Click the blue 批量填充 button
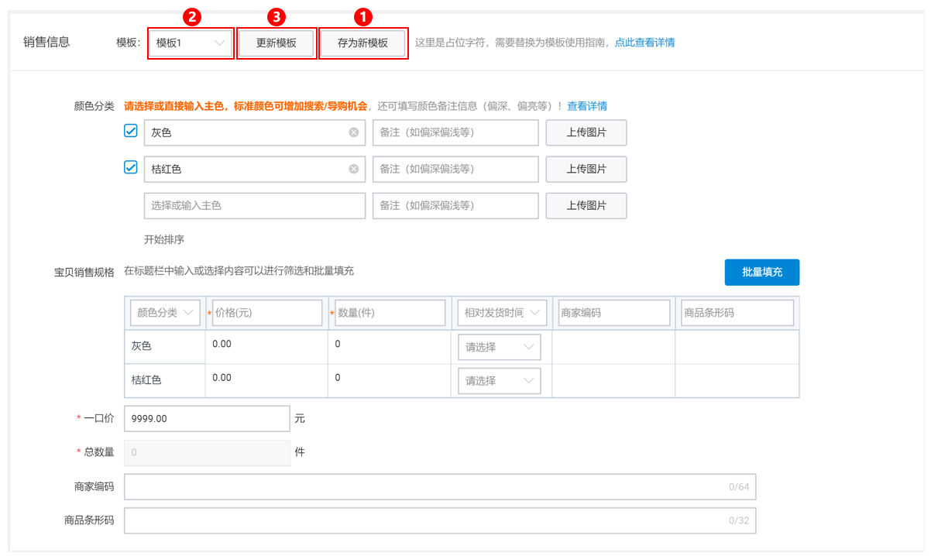The image size is (931, 556). pos(761,272)
